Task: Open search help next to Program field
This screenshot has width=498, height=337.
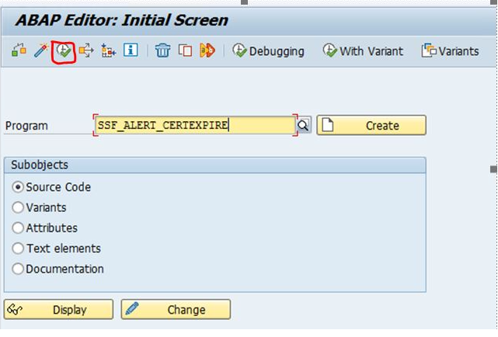Action: [x=304, y=125]
